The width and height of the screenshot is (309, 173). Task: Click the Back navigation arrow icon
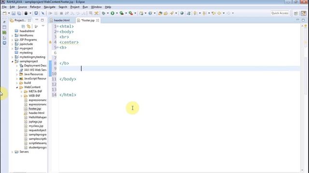(219, 13)
